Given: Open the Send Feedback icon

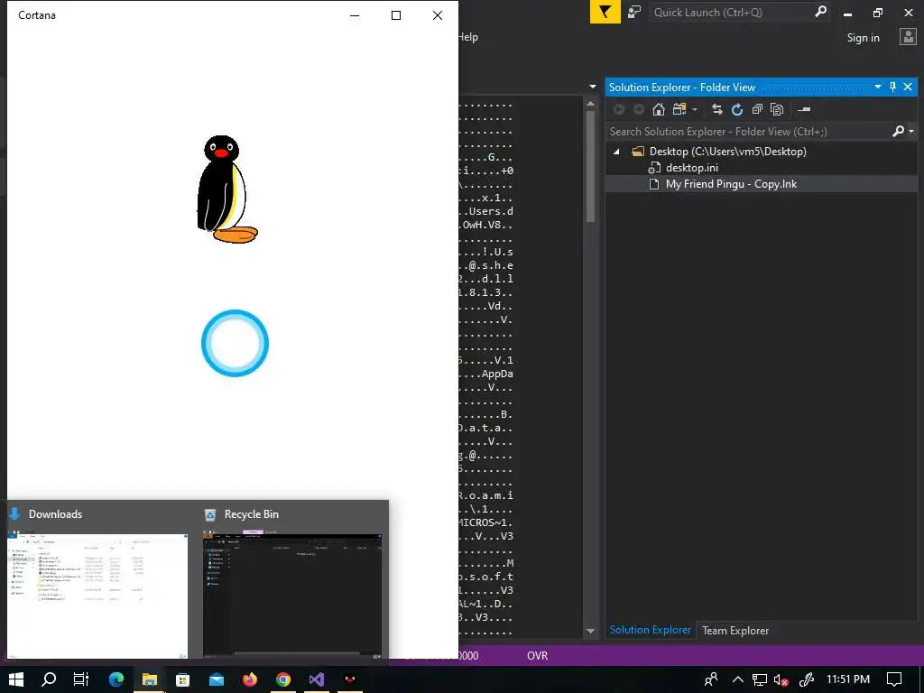Looking at the screenshot, I should tap(634, 12).
